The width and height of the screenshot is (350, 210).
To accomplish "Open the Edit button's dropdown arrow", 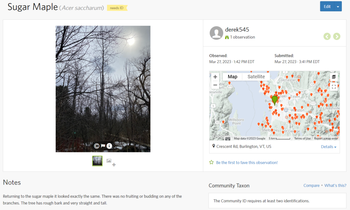I will coord(338,6).
